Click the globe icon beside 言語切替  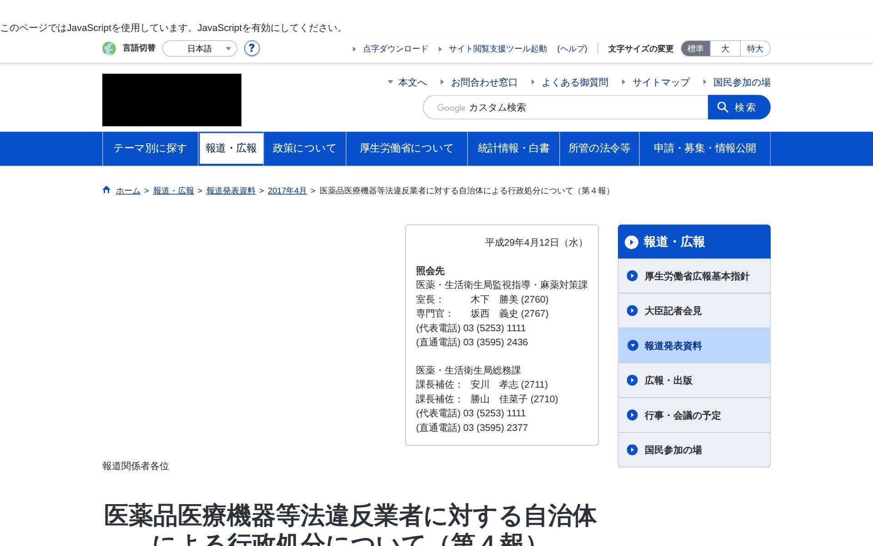[x=109, y=48]
